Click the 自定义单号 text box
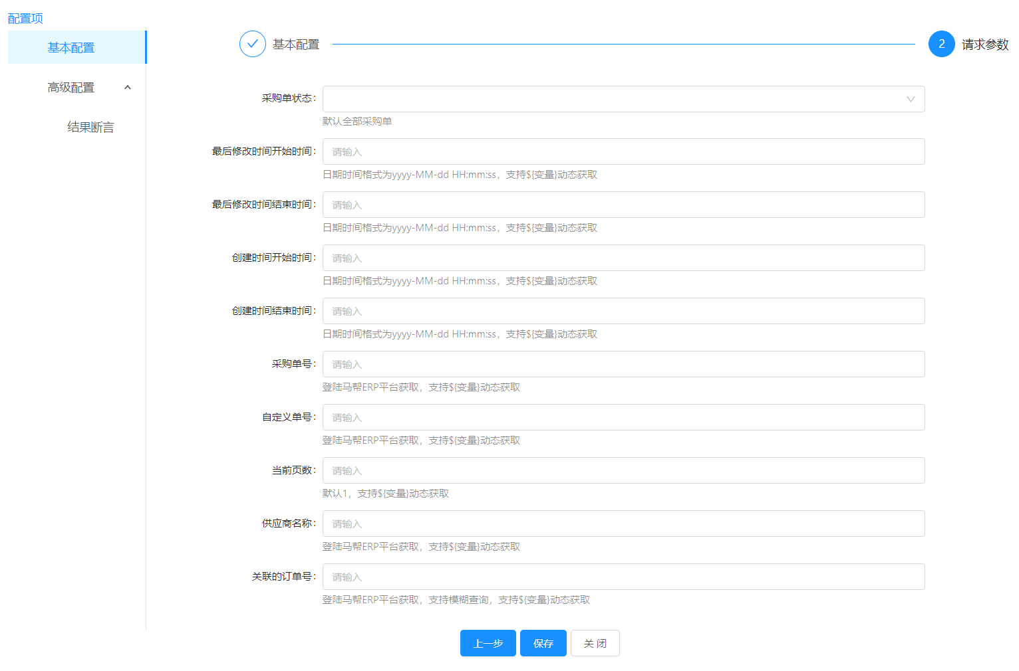 pos(623,417)
